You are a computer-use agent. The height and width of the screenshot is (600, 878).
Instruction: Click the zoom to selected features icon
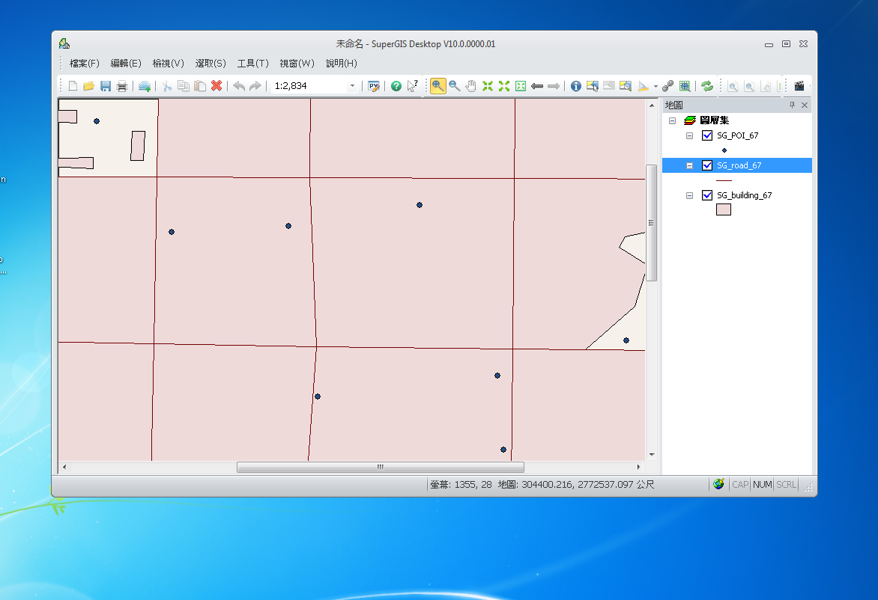[626, 86]
